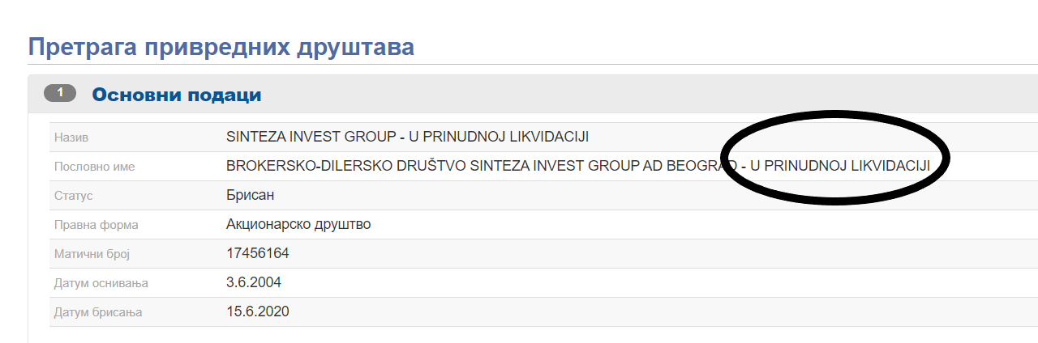Select the registration number 17456164
The width and height of the screenshot is (1038, 343).
tap(258, 254)
